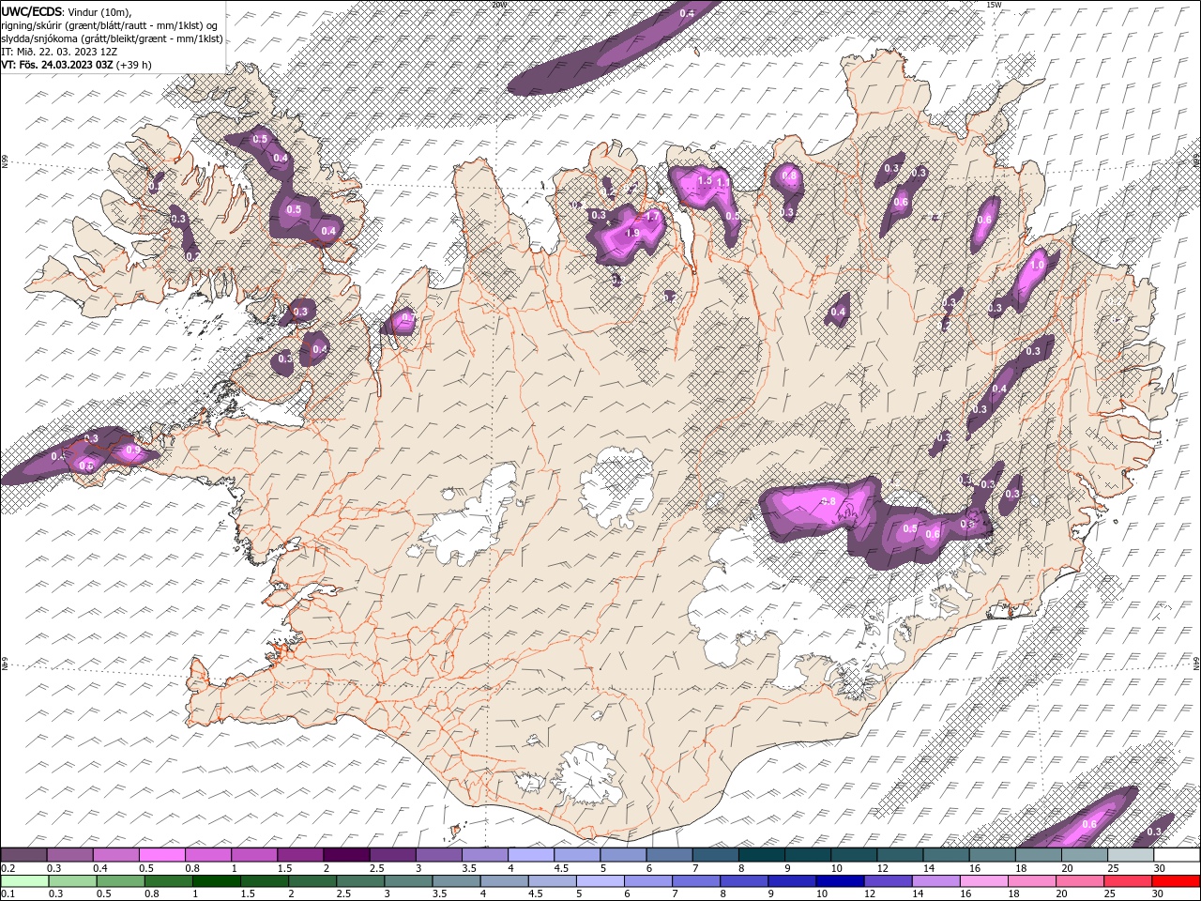The height and width of the screenshot is (901, 1201).
Task: Click the 'VT: Fös. 24.03.2023 03Z (+39 h)' valid time
Action: coord(76,65)
